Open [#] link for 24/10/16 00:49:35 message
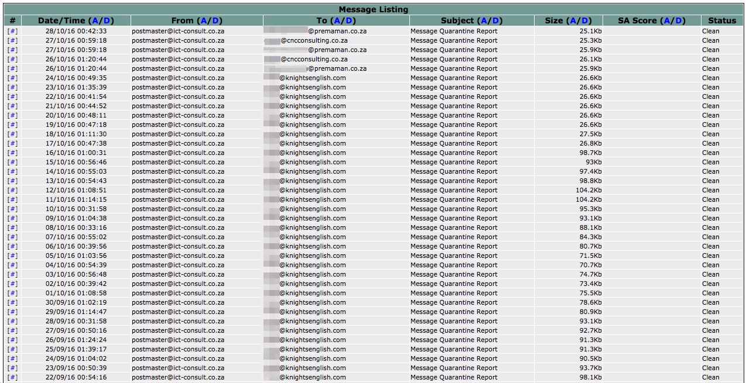The image size is (746, 383). (x=12, y=78)
